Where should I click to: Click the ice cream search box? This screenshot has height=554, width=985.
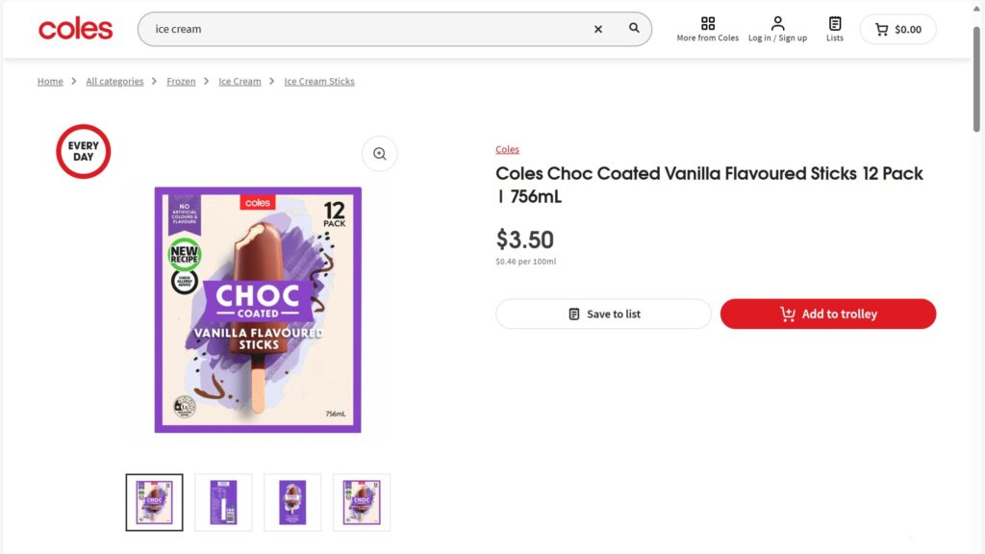366,29
